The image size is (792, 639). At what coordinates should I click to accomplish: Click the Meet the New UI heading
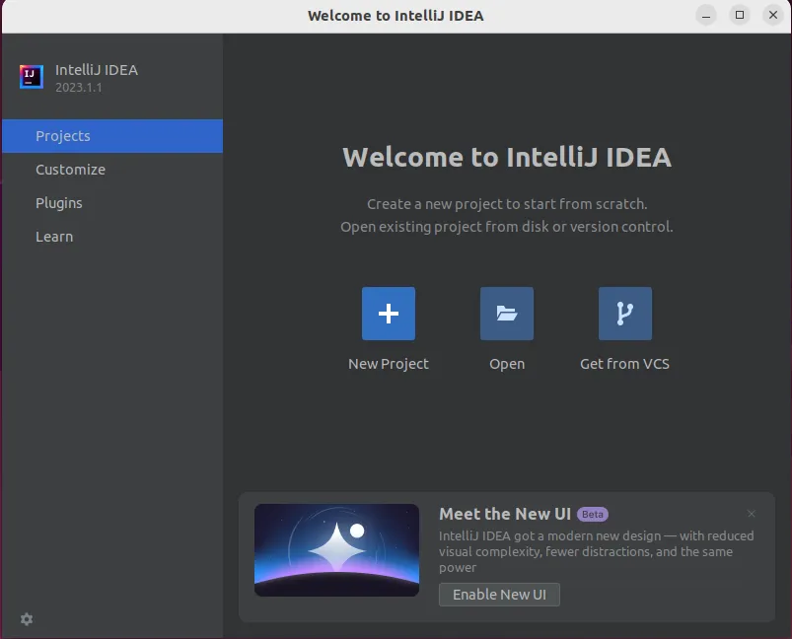(505, 514)
